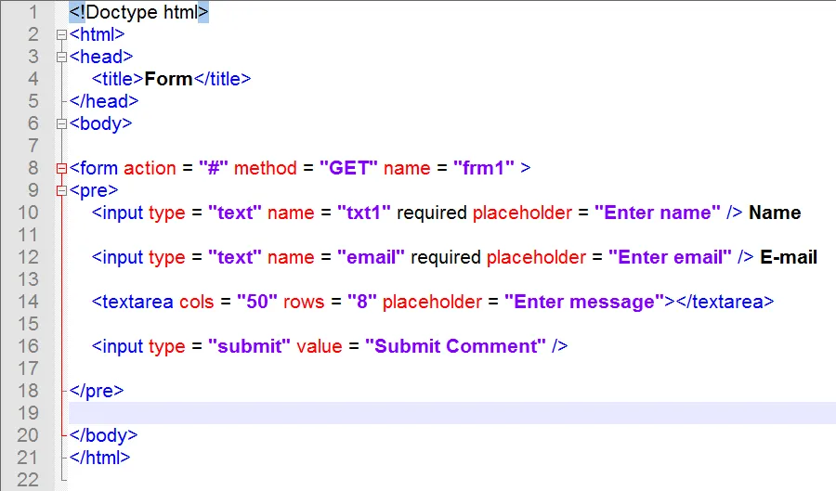Click the "submit" type value
The image size is (836, 491).
click(249, 346)
